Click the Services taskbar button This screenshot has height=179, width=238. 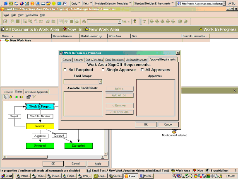(x=115, y=176)
